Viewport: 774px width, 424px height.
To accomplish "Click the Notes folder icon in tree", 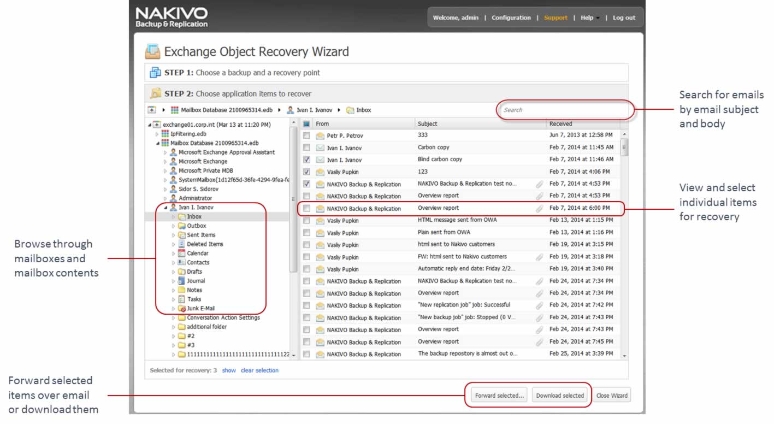I will (x=182, y=290).
